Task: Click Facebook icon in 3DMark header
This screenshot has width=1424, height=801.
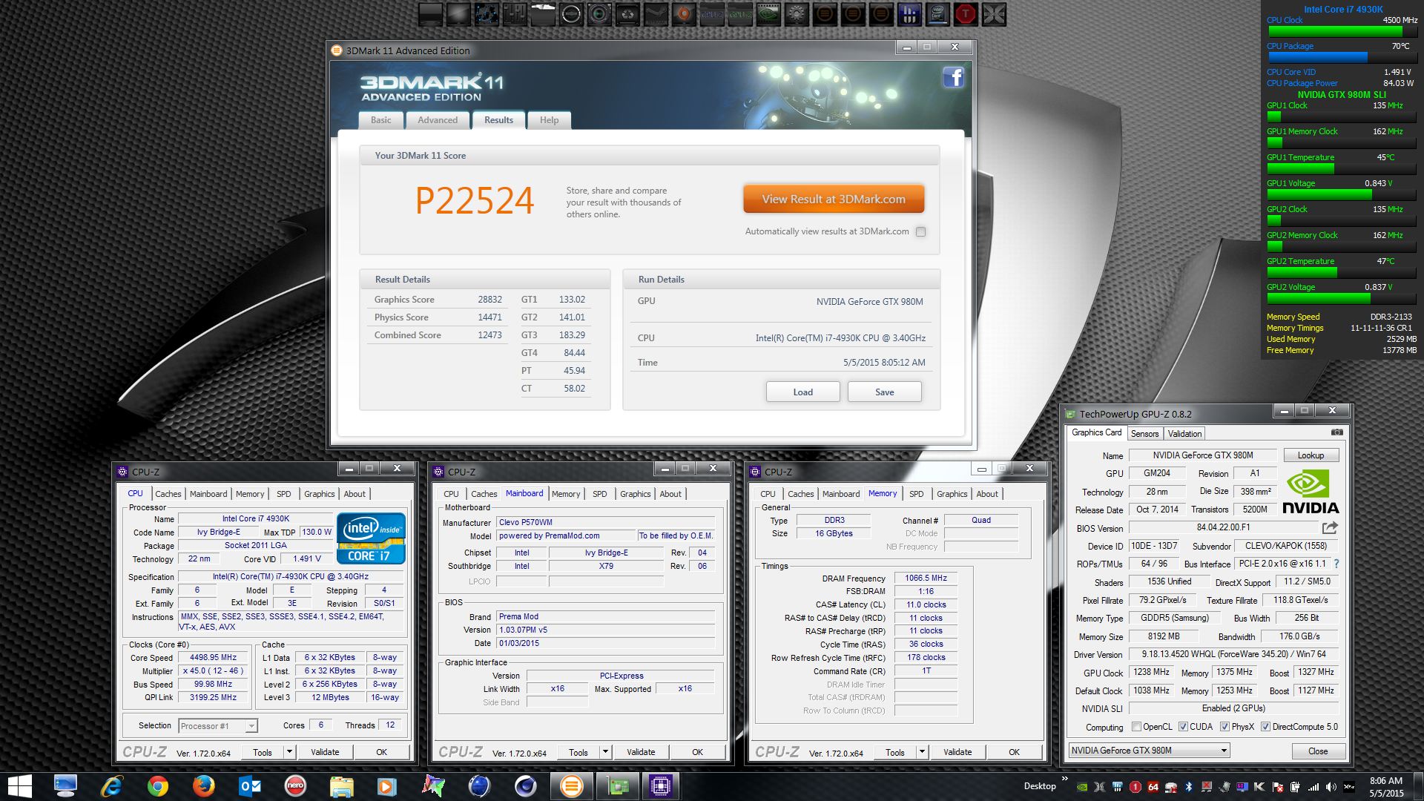Action: tap(953, 77)
